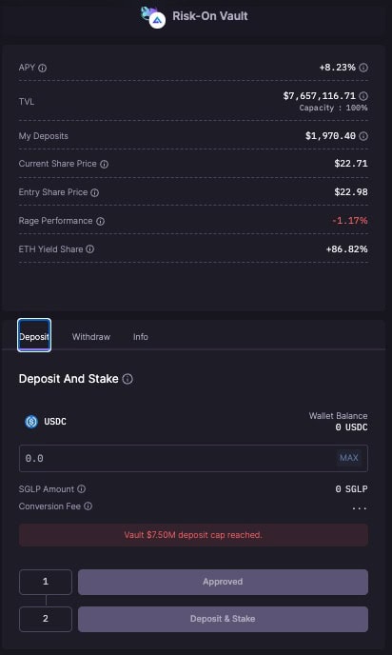Viewport: 392px width, 655px height.
Task: Click the MAX button in amount field
Action: tap(348, 458)
